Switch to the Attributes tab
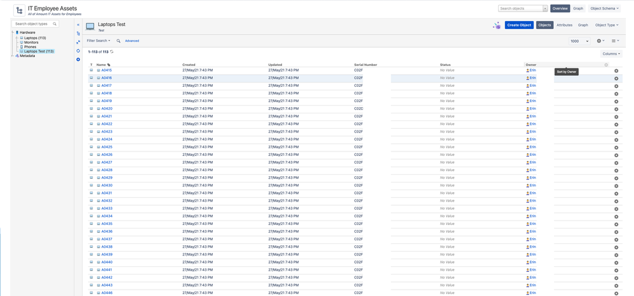The width and height of the screenshot is (634, 296). click(564, 25)
